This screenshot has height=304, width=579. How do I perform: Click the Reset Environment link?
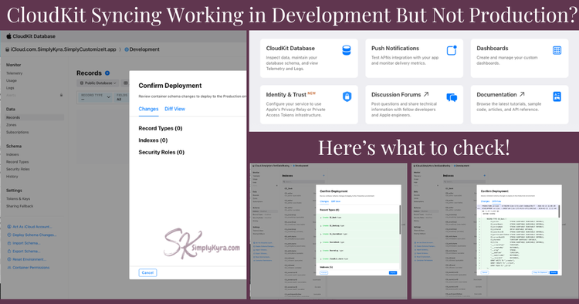click(x=29, y=259)
